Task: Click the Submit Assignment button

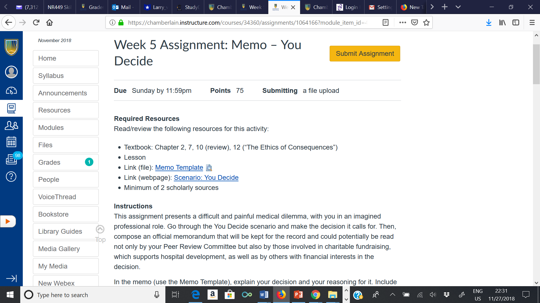Action: coord(365,54)
